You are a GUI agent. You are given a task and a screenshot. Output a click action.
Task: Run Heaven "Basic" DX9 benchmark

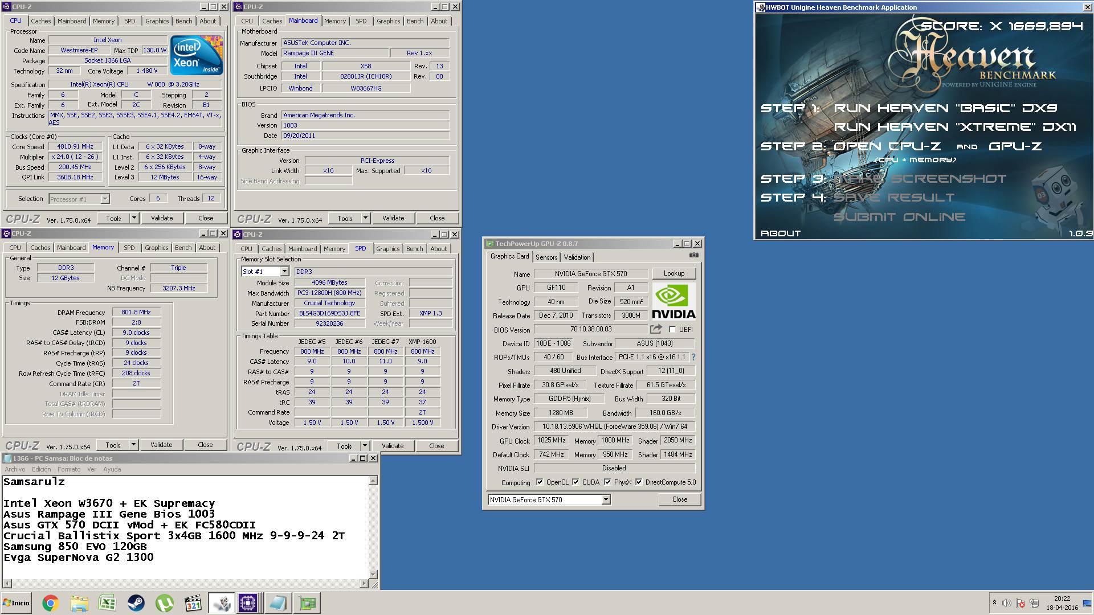(x=945, y=108)
